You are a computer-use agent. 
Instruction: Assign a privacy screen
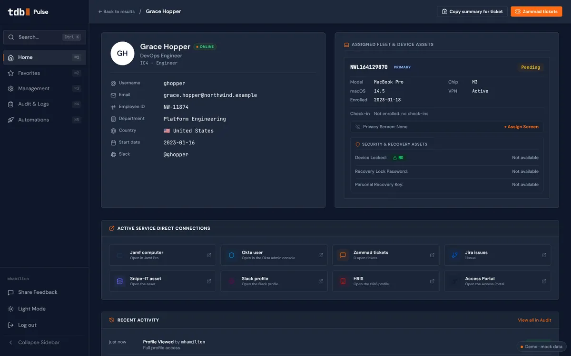[521, 127]
